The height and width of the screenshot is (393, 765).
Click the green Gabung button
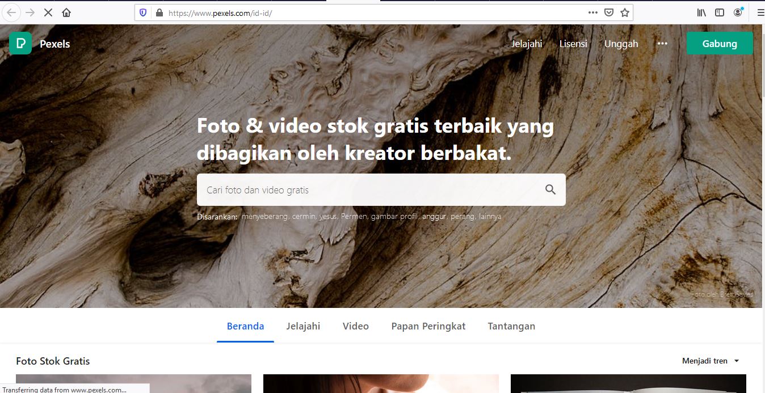point(720,43)
